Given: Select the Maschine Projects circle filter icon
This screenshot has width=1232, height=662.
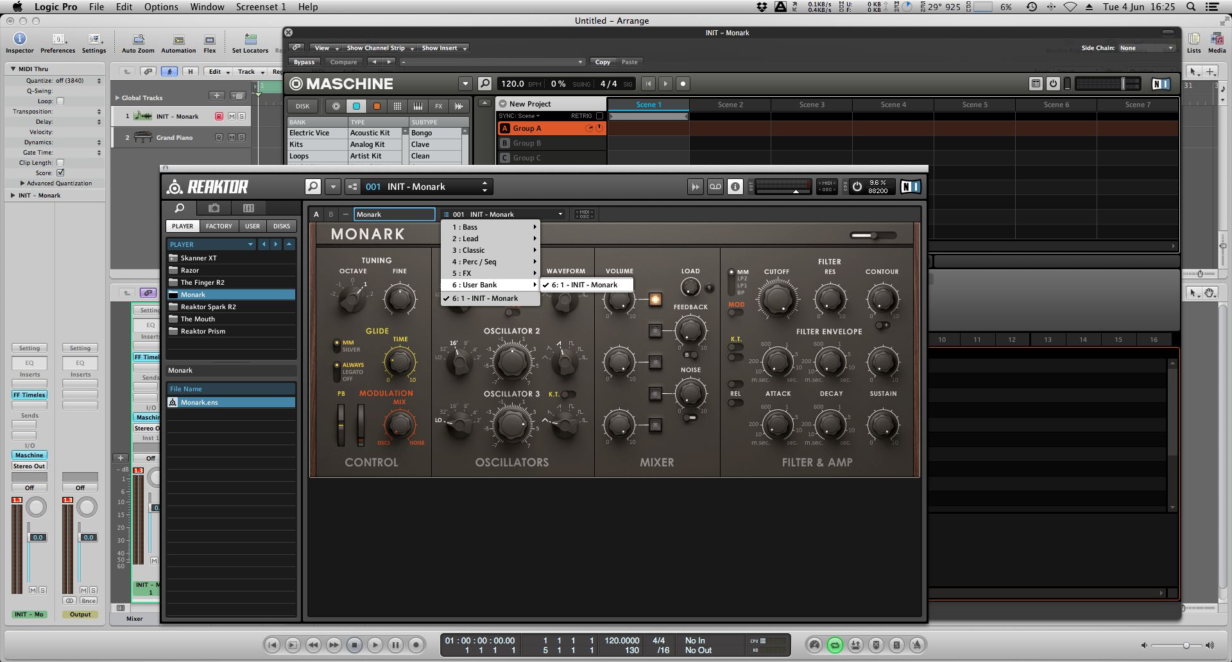Looking at the screenshot, I should [x=336, y=106].
